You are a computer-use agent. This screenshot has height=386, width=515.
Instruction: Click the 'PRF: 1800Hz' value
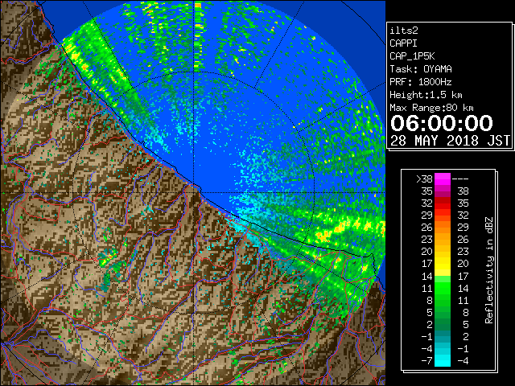(421, 82)
